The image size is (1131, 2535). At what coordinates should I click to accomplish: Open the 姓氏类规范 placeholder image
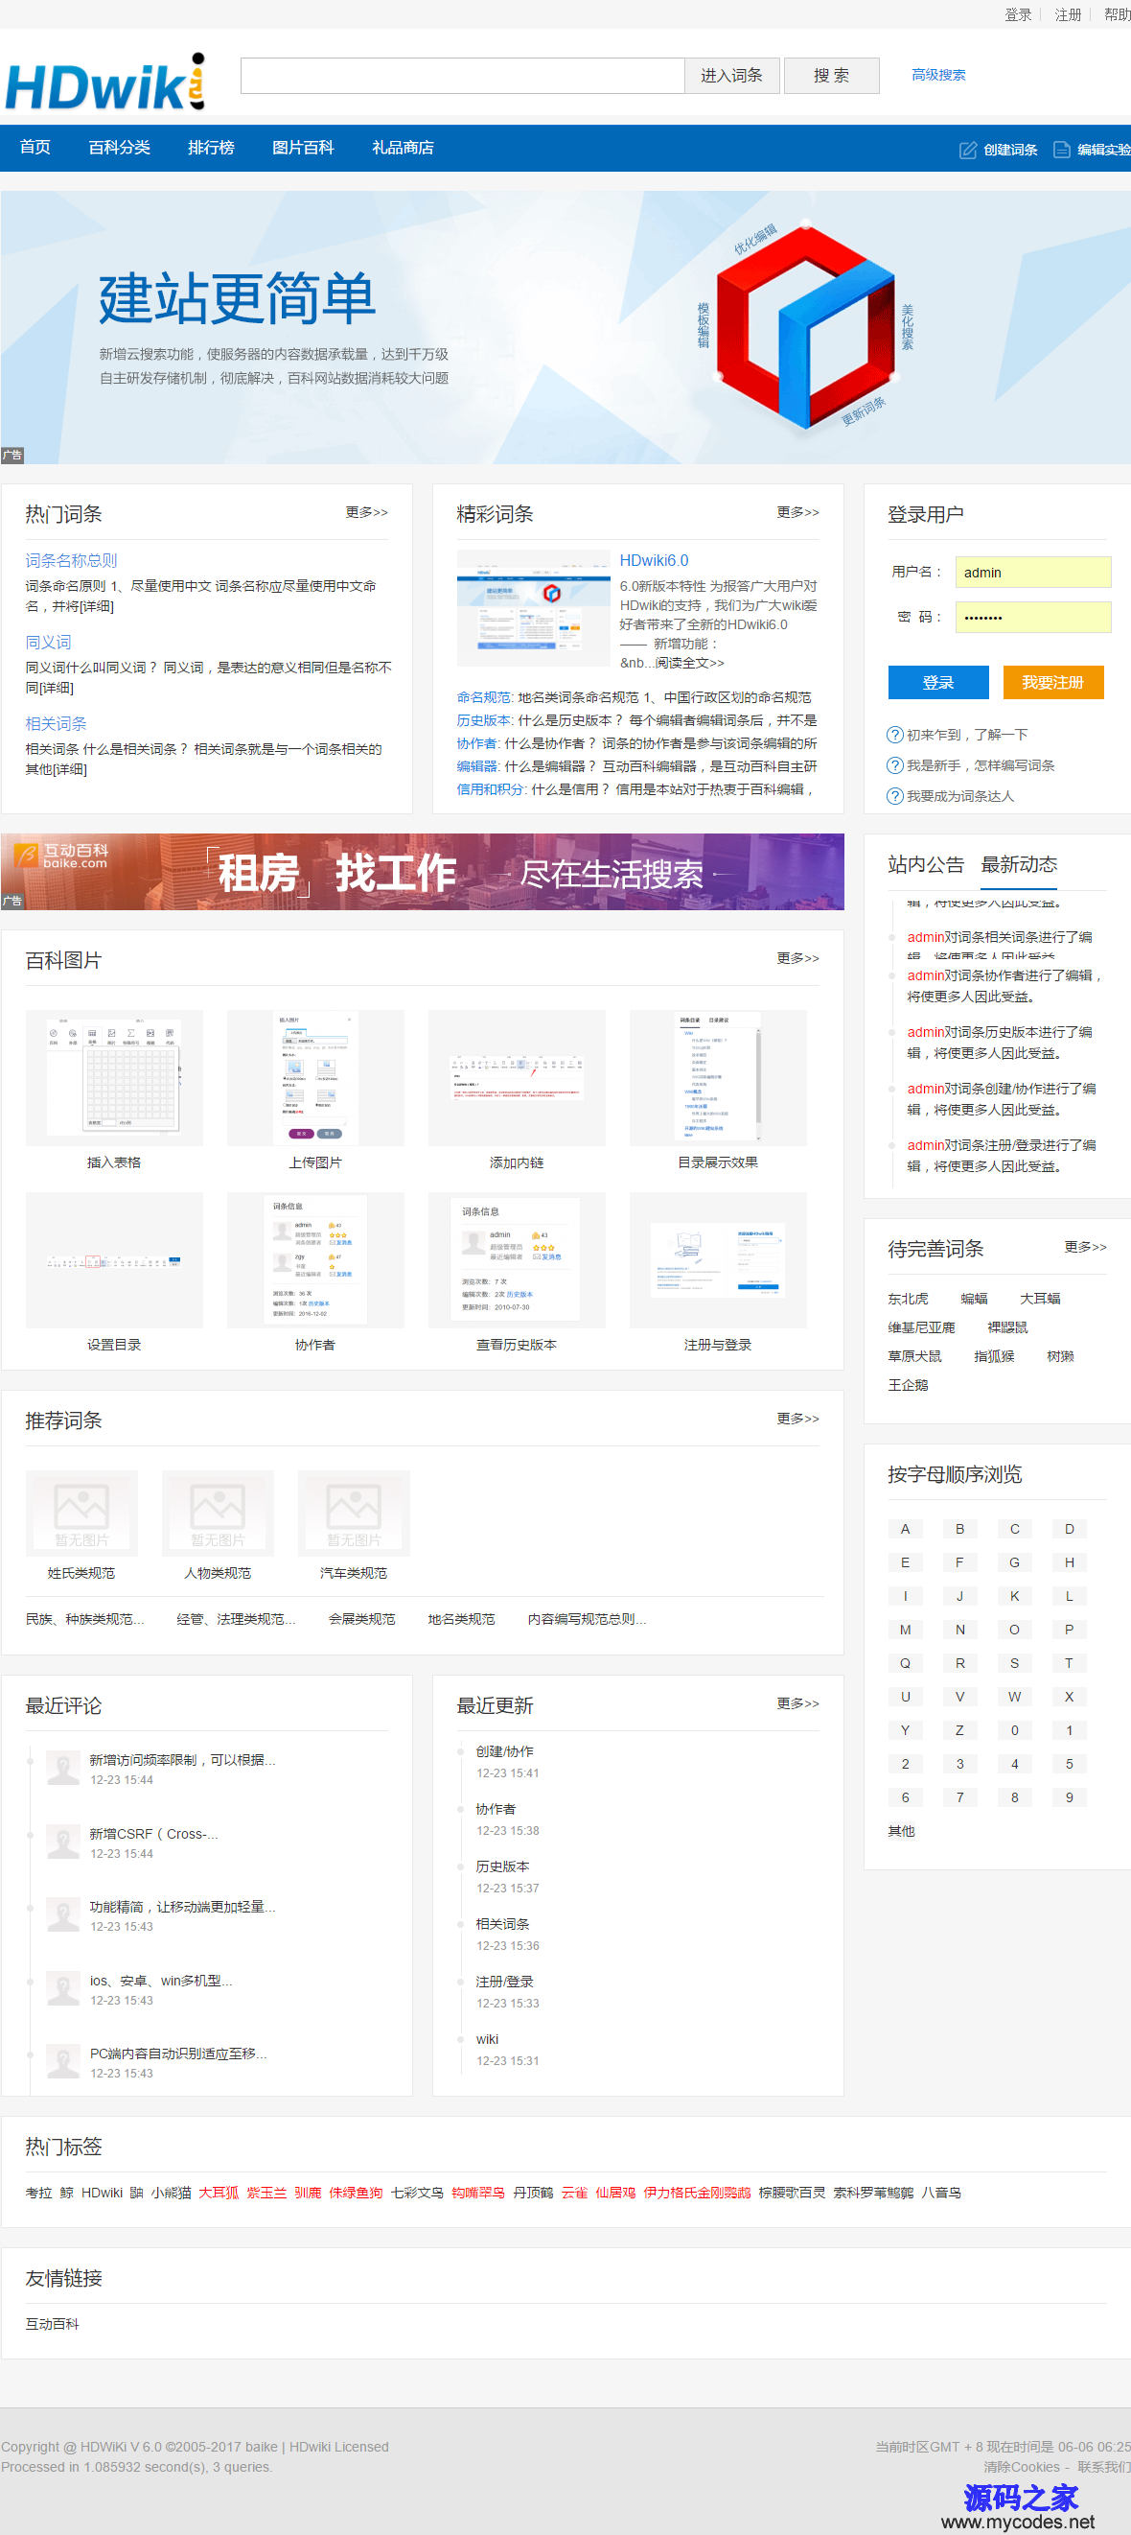[x=81, y=1513]
